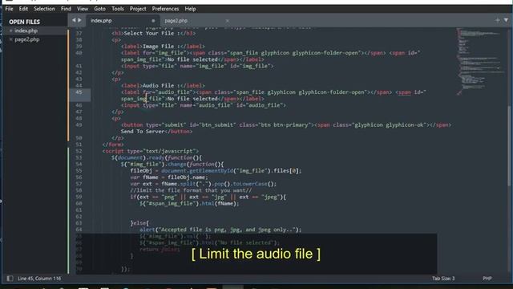Click the OPEN FILES sidebar heading
The width and height of the screenshot is (513, 289).
(25, 22)
